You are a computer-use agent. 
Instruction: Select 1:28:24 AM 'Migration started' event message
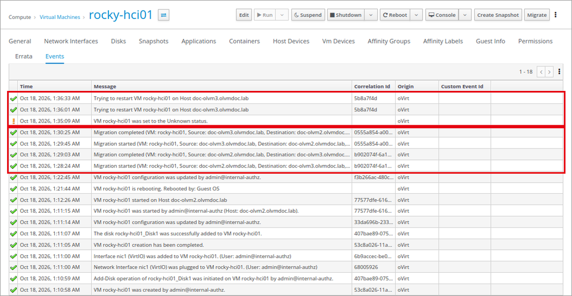point(222,166)
